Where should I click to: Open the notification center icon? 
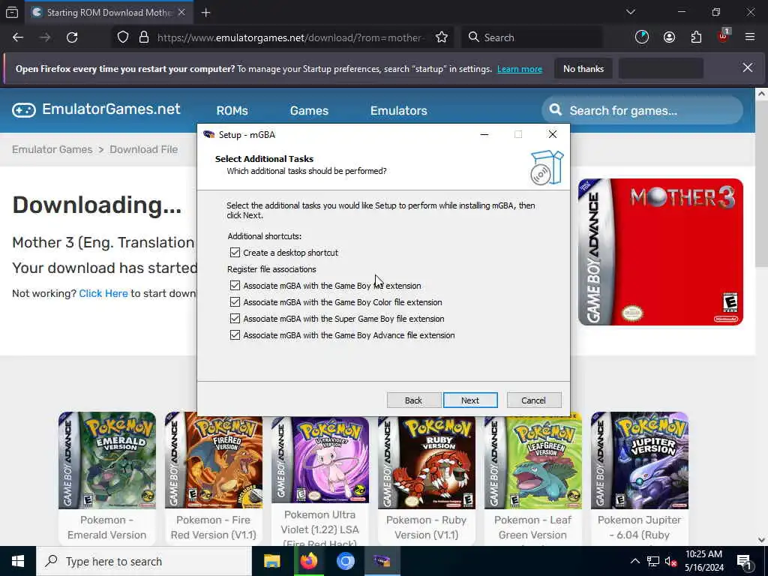(x=744, y=562)
